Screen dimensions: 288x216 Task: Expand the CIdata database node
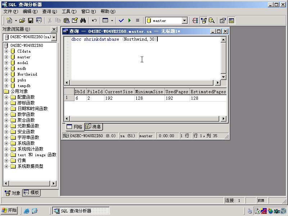pos(6,51)
